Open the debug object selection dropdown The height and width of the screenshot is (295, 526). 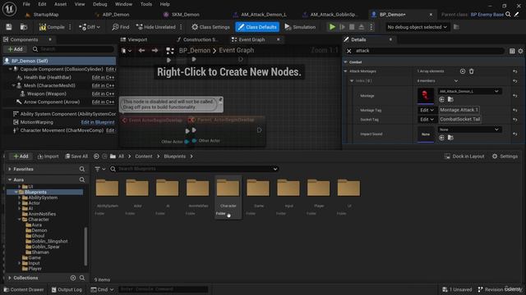tap(417, 27)
